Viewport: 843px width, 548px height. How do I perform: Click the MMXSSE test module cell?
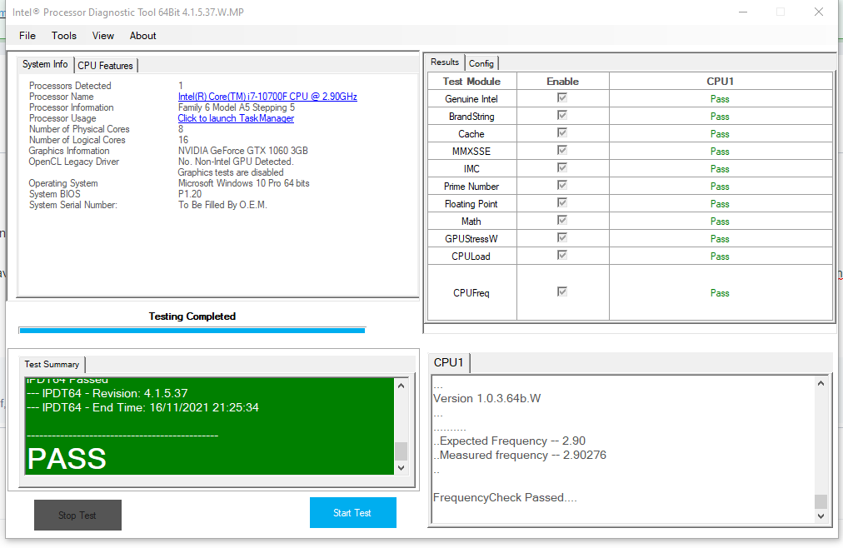click(x=472, y=151)
